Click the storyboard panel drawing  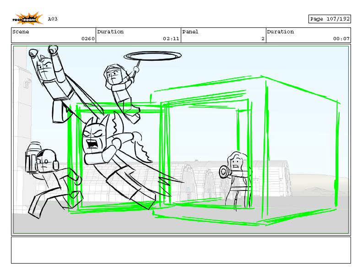tap(181, 140)
